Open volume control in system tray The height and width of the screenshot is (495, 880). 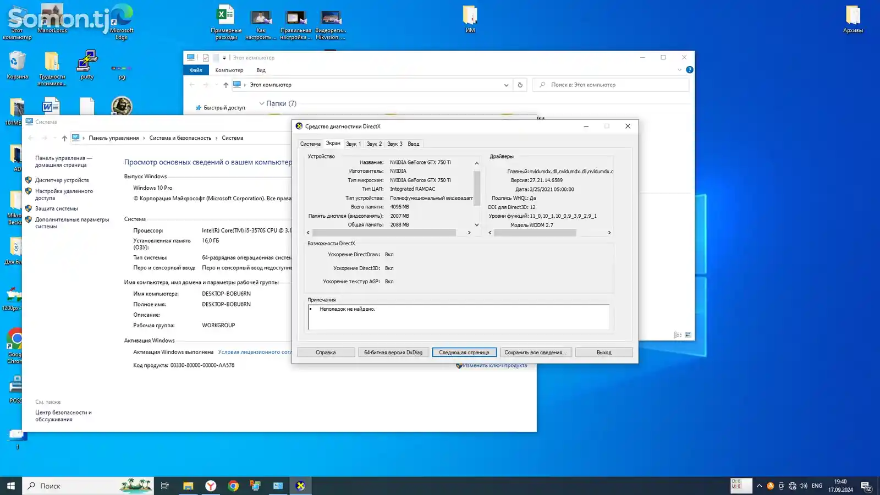pos(803,486)
